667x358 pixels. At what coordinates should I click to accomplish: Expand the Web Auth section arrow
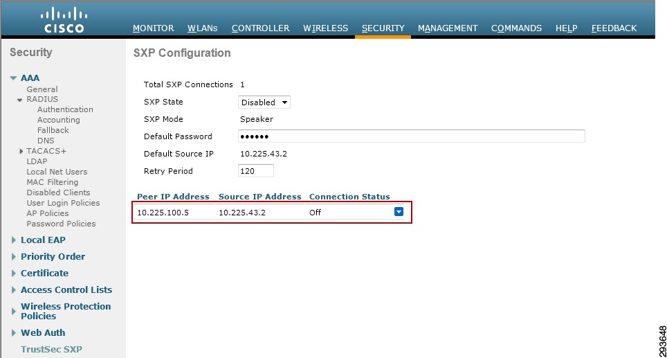point(14,333)
